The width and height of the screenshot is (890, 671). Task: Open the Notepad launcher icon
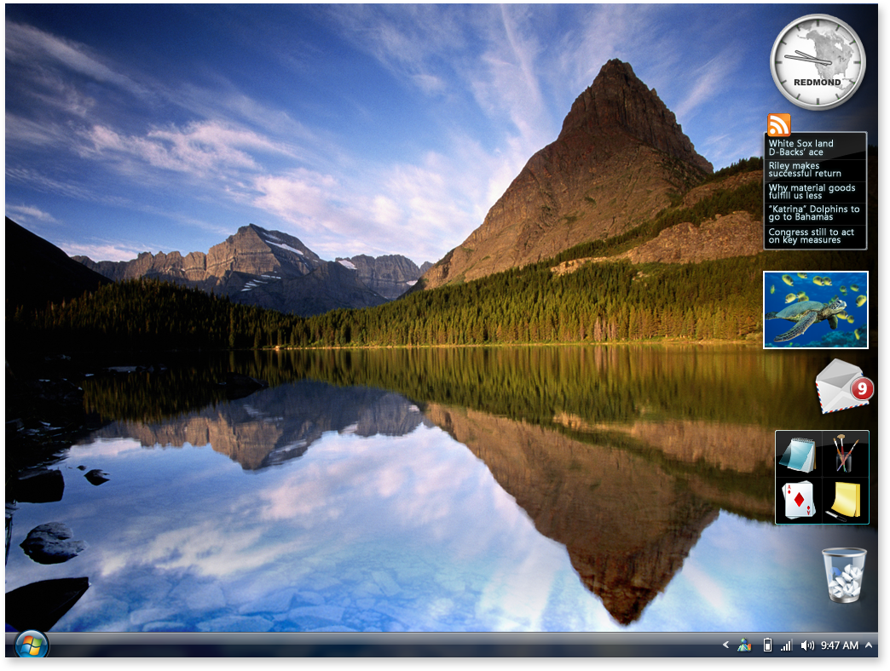[799, 455]
